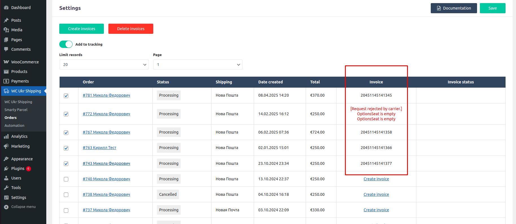Screen dimensions: 516x224
Task: Click the Analytics bar chart icon
Action: [x=6, y=136]
